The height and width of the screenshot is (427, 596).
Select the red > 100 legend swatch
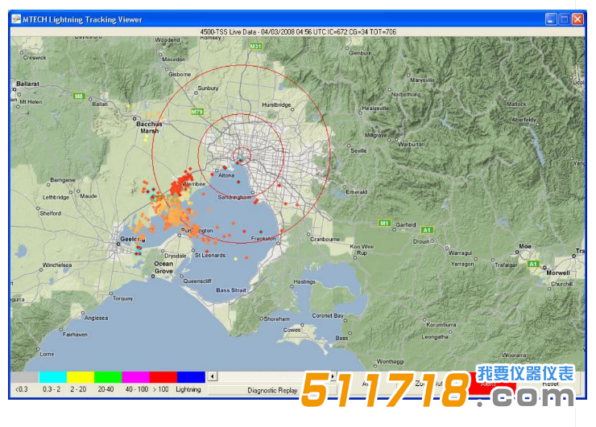pos(162,376)
